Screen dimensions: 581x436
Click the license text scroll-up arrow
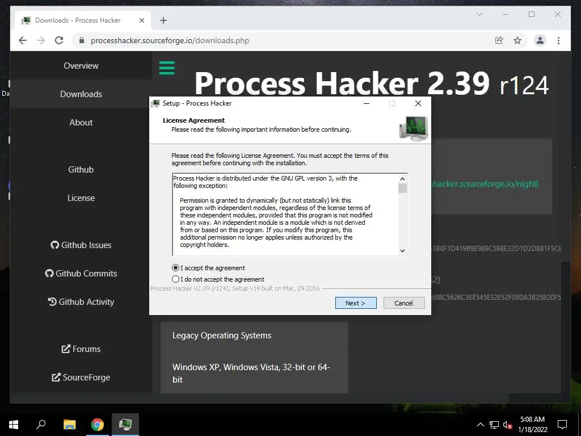click(x=402, y=179)
